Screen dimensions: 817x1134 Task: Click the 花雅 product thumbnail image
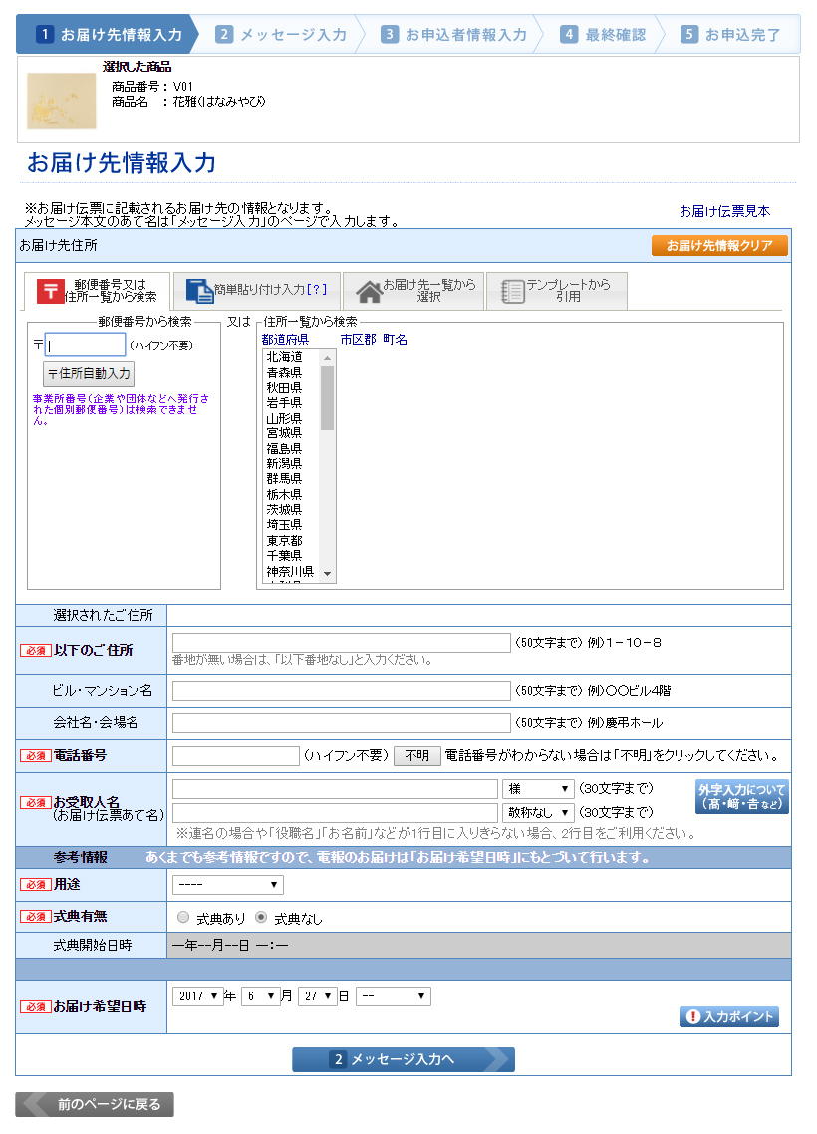click(61, 101)
